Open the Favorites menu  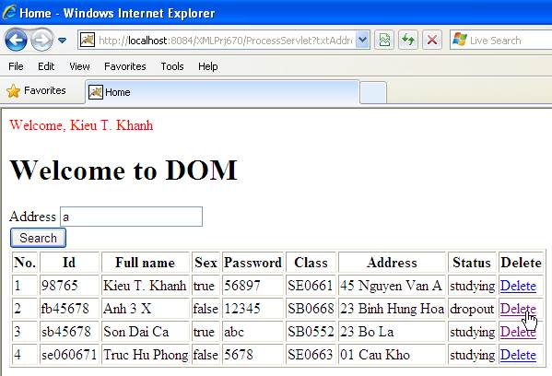125,66
